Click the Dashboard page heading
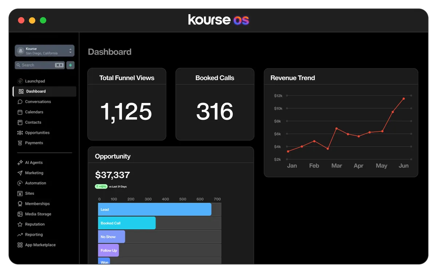Image resolution: width=437 pixels, height=273 pixels. (x=110, y=52)
